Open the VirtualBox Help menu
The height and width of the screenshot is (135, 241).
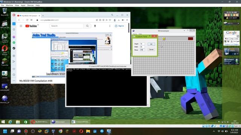[x=38, y=5]
